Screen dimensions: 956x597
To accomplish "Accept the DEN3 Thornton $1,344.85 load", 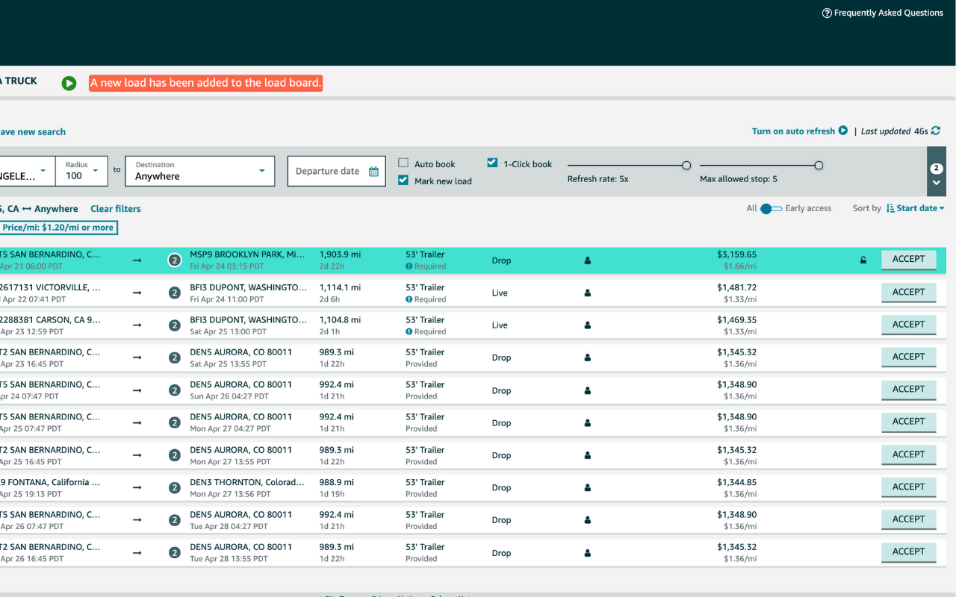I will click(908, 487).
